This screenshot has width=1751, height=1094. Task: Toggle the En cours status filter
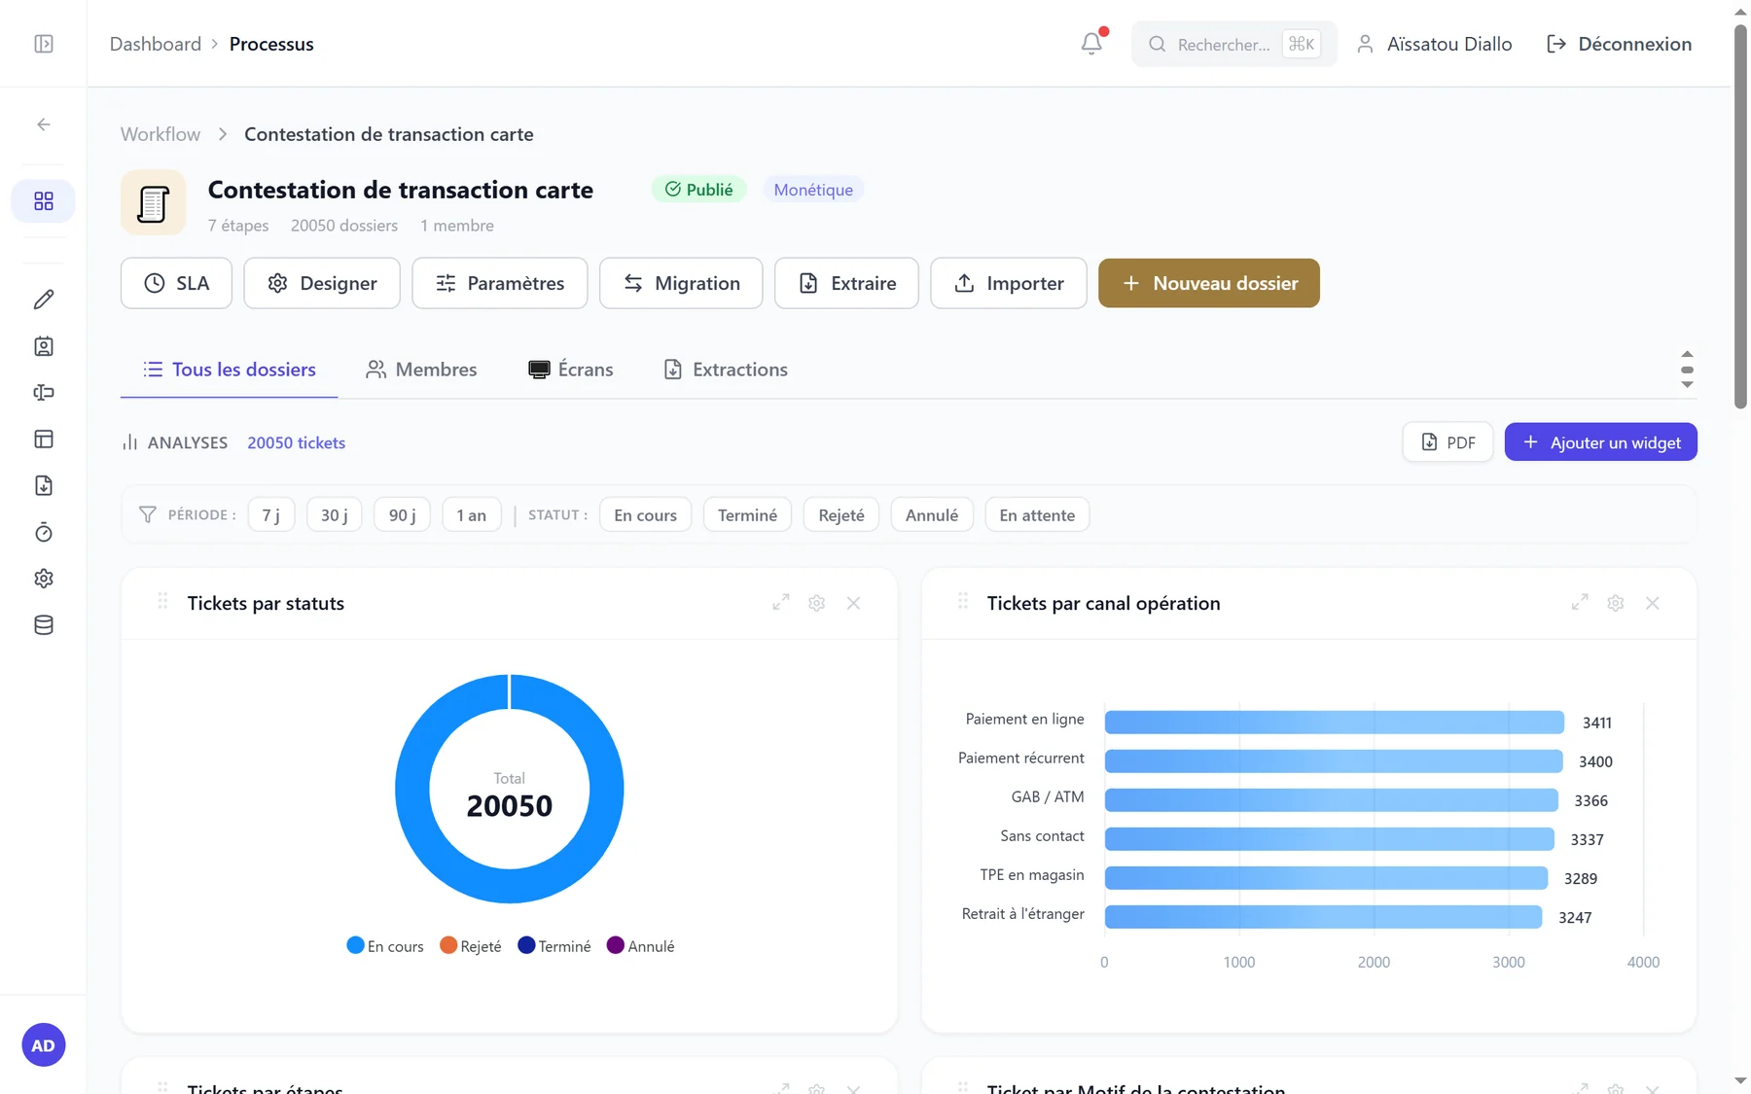click(646, 514)
